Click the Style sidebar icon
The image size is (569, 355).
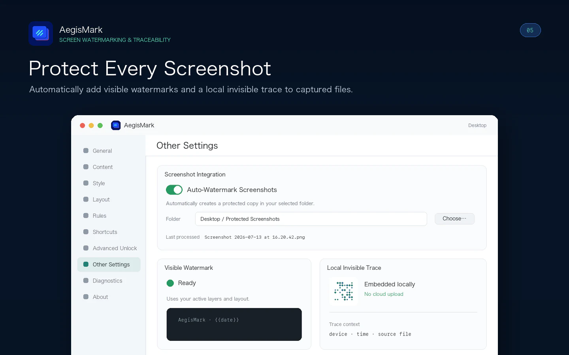coord(86,183)
